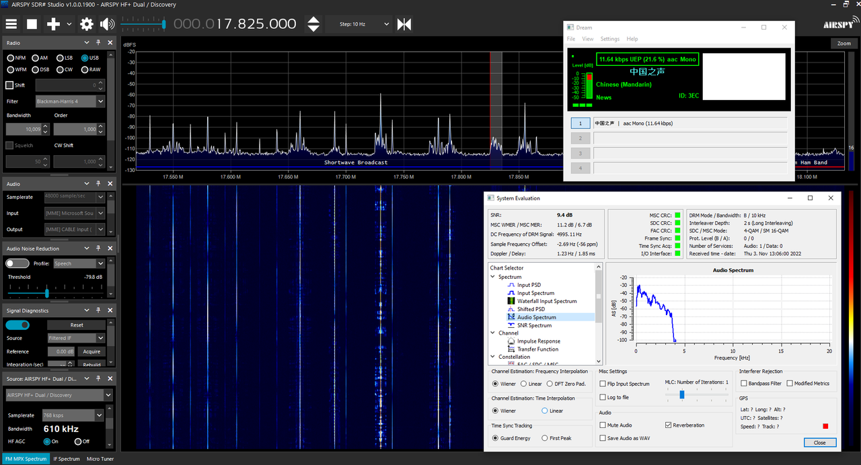This screenshot has height=465, width=861.
Task: Enable Bandpass Filter interferer rejection
Action: coord(744,384)
